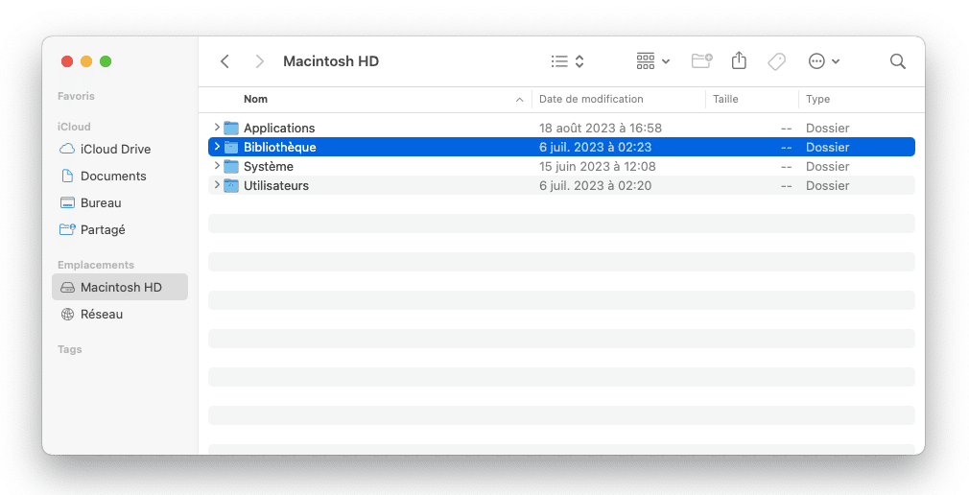
Task: Expand the Bibliothèque folder chevron
Action: click(216, 147)
